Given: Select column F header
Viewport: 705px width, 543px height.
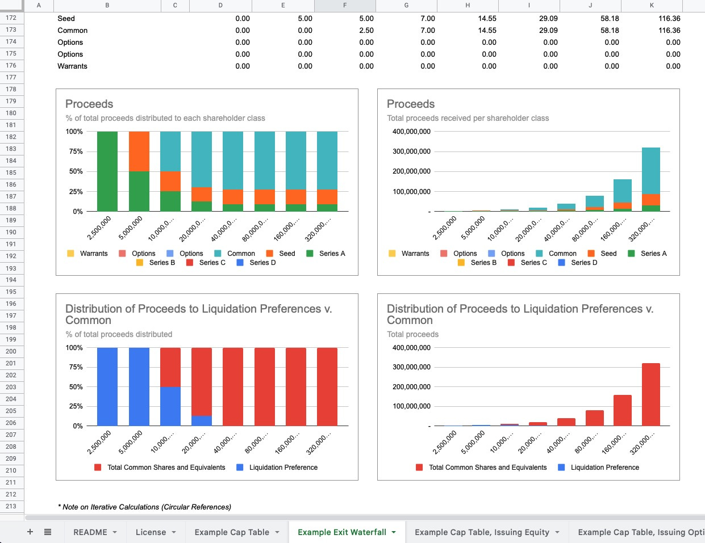Looking at the screenshot, I should pos(345,6).
